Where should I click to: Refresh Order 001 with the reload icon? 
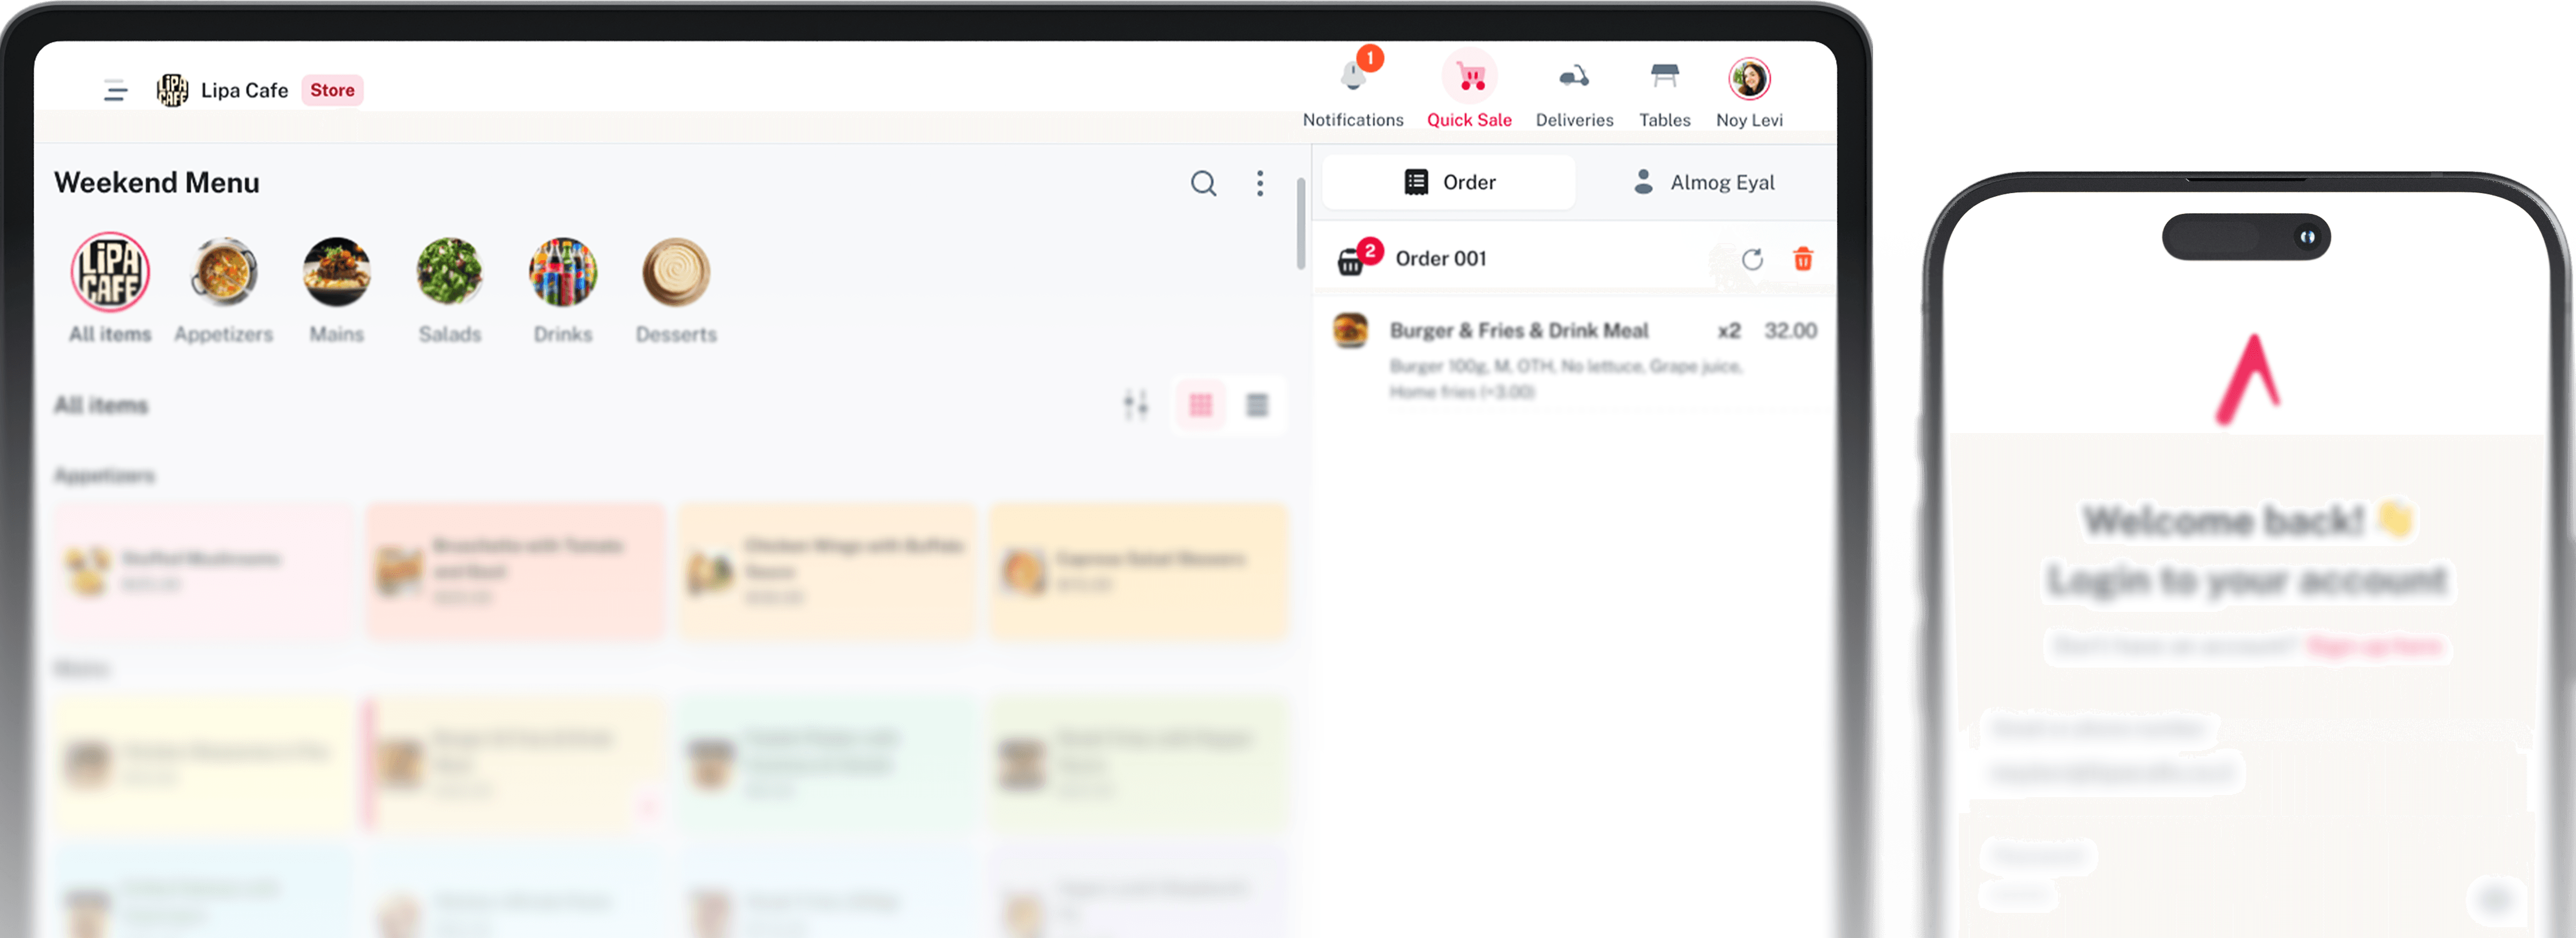[1752, 260]
